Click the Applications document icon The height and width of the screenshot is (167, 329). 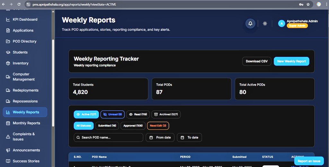click(x=8, y=31)
